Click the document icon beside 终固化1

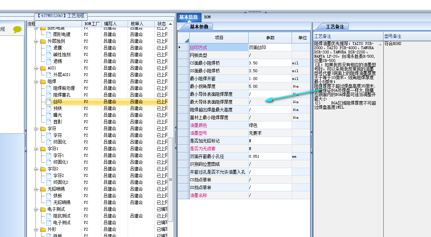(x=49, y=162)
